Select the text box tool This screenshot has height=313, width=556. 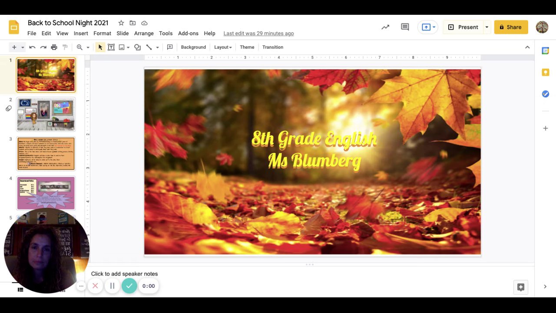pyautogui.click(x=111, y=47)
